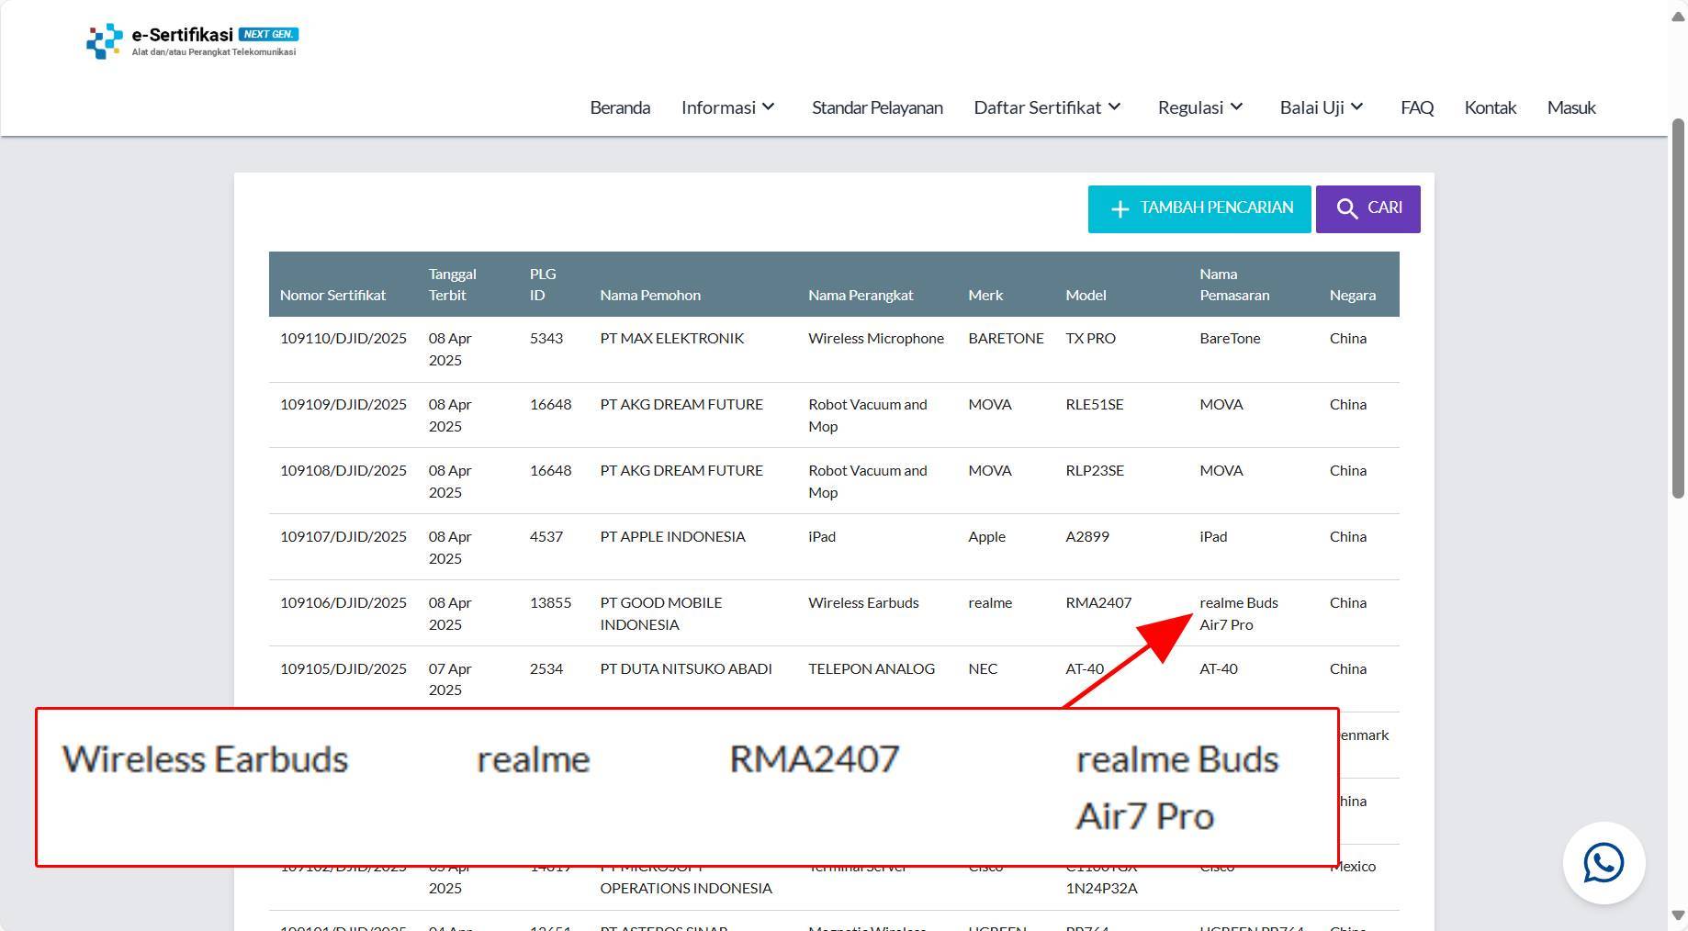The height and width of the screenshot is (931, 1688).
Task: Open the WhatsApp chat bubble
Action: [x=1604, y=863]
